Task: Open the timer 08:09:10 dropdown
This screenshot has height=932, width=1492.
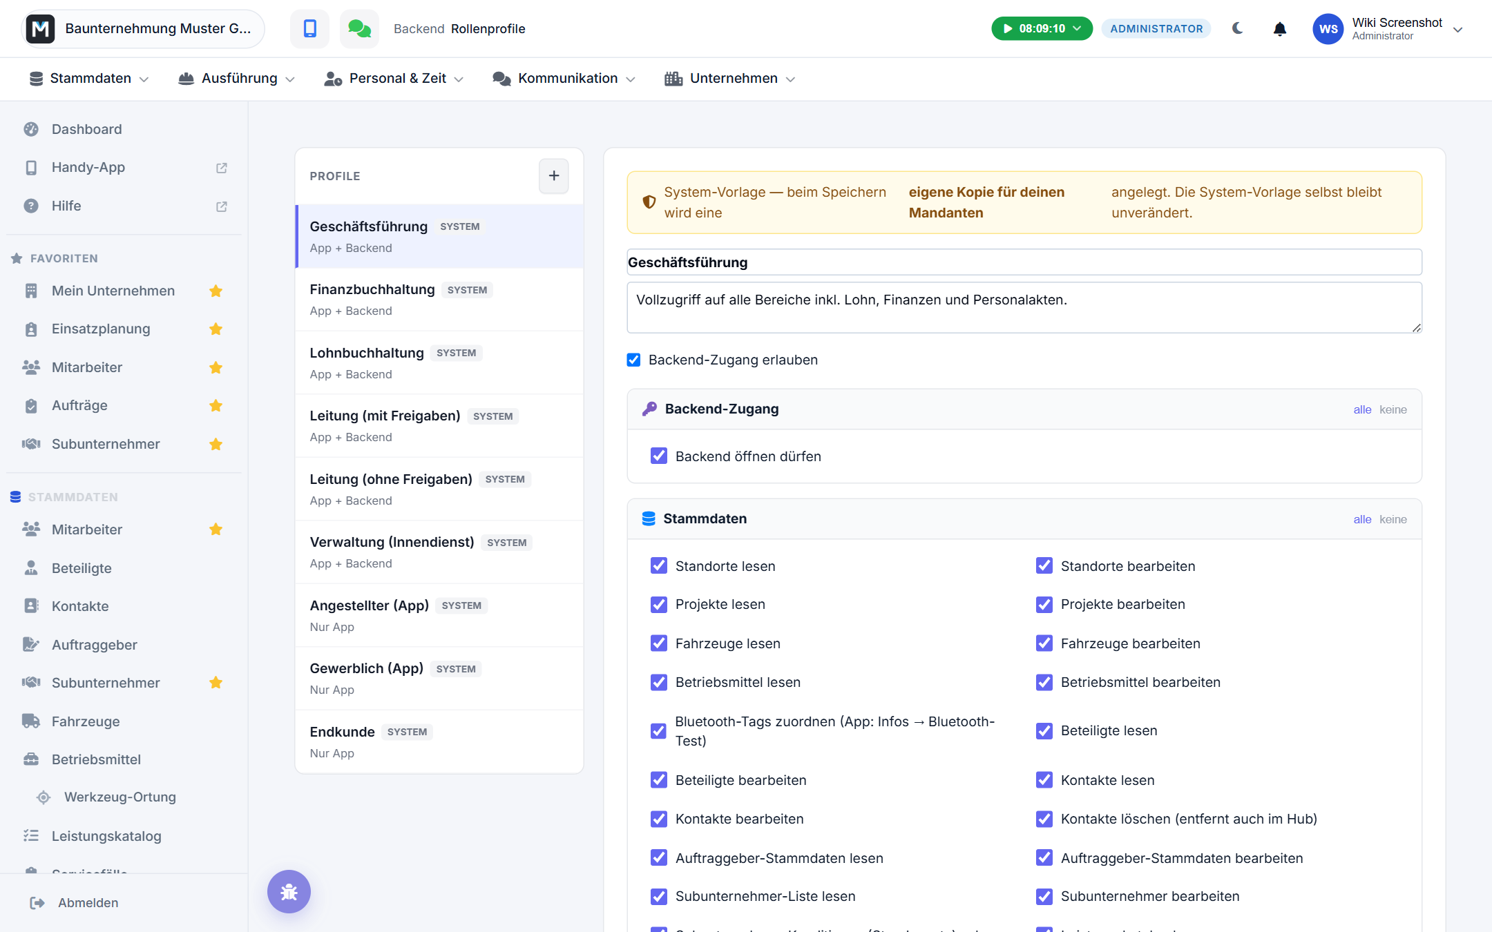Action: tap(1042, 28)
